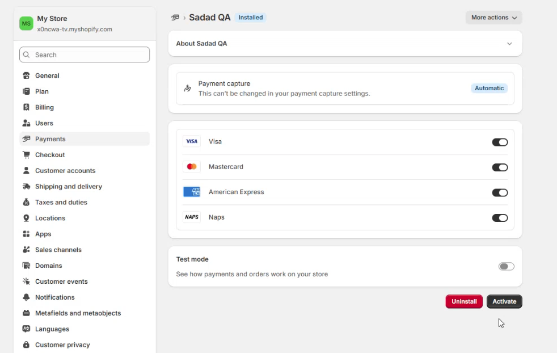Switch off American Express toggle

pos(499,192)
